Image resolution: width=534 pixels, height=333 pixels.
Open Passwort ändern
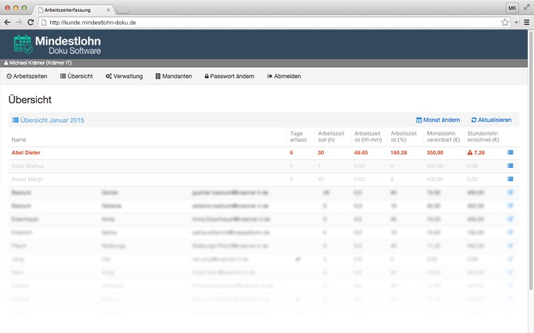pos(229,76)
